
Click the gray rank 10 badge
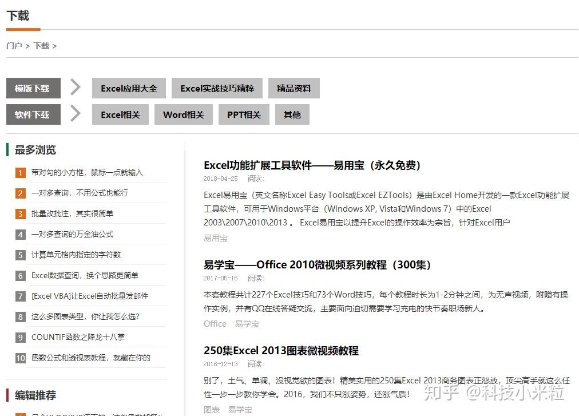[x=20, y=358]
